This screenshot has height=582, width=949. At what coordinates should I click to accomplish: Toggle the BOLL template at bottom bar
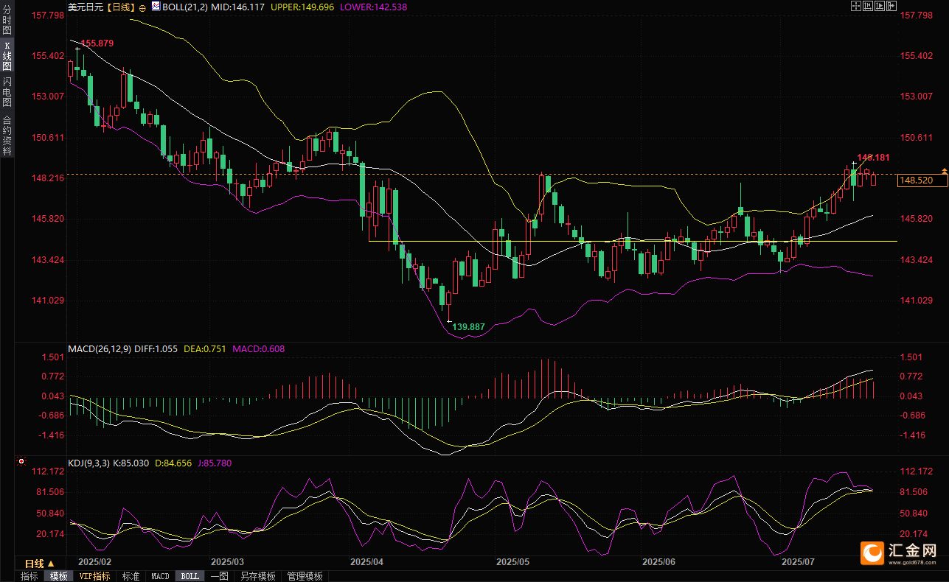click(190, 576)
